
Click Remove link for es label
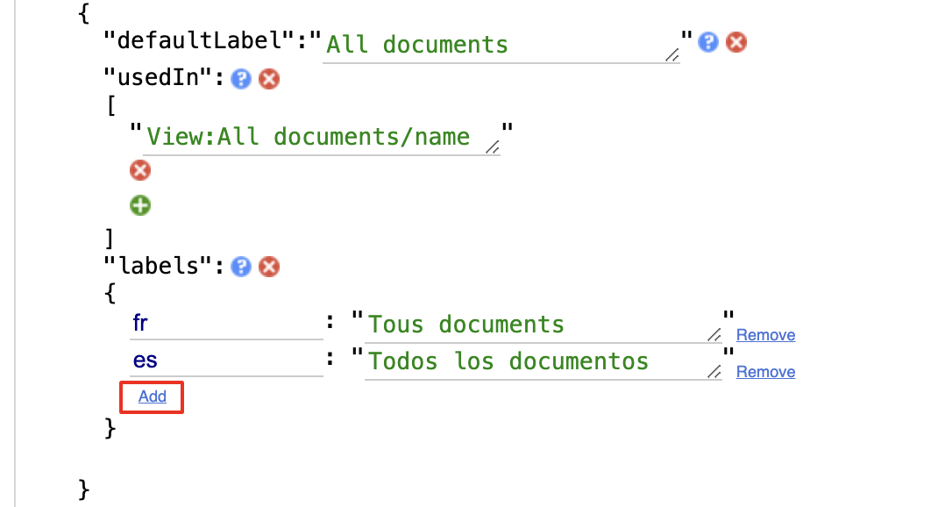765,372
